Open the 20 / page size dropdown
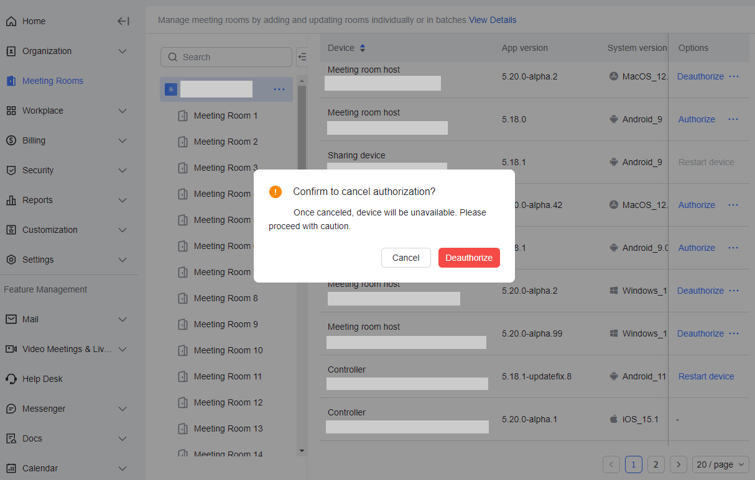755x480 pixels. coord(720,464)
